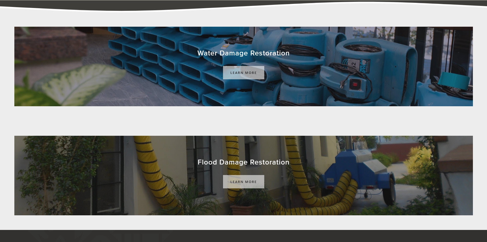This screenshot has width=487, height=242.
Task: Click the dark wavy header band
Action: tap(243, 5)
